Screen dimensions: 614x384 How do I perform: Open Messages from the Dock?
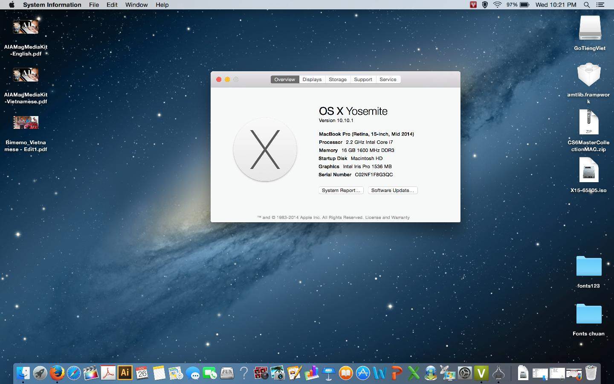(193, 373)
